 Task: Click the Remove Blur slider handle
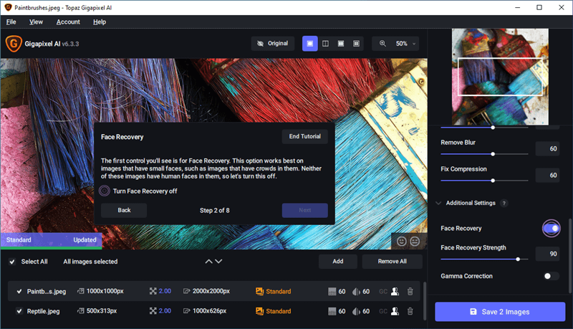coord(493,154)
